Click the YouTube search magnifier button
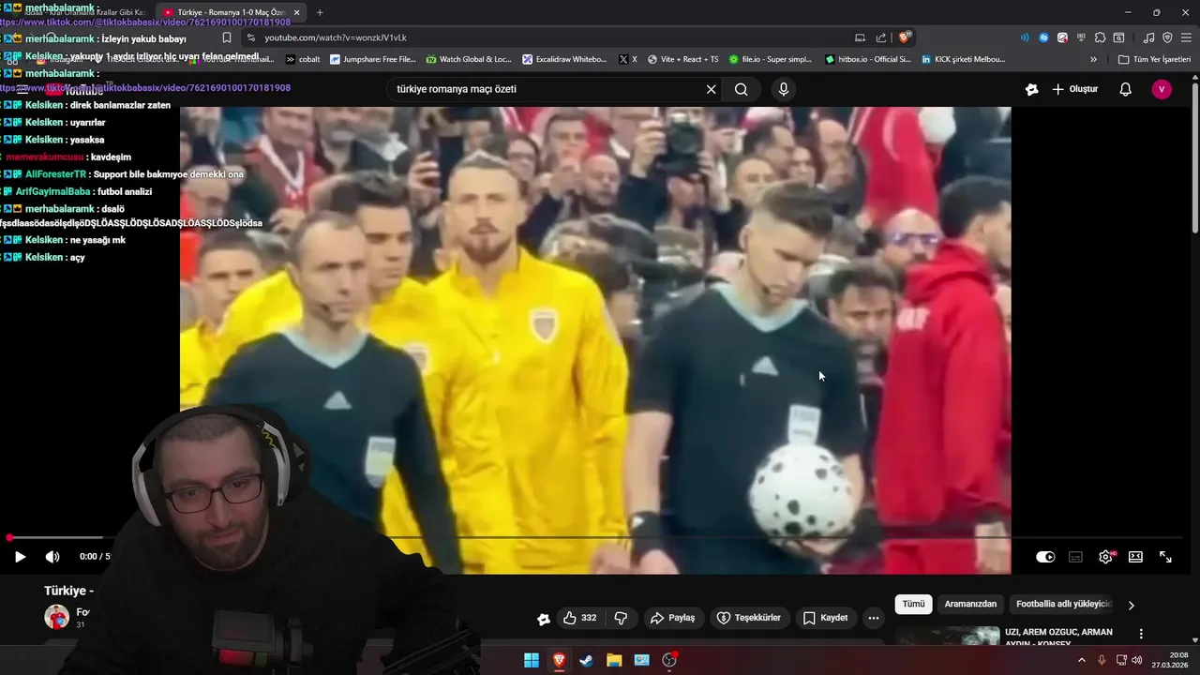This screenshot has width=1200, height=675. [x=742, y=90]
